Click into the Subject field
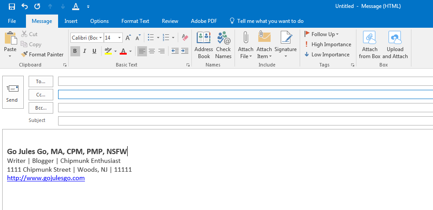Image resolution: width=433 pixels, height=210 pixels. tap(245, 121)
